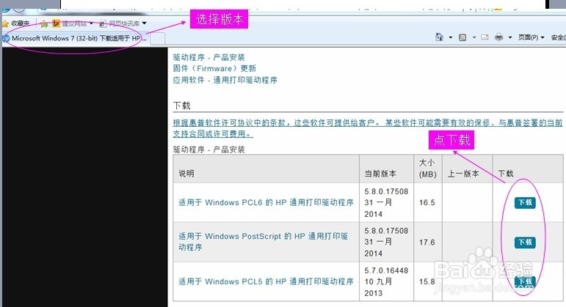Viewport: 566px width, 307px height.
Task: Expand the Home button dropdown arrow
Action: tap(451, 37)
